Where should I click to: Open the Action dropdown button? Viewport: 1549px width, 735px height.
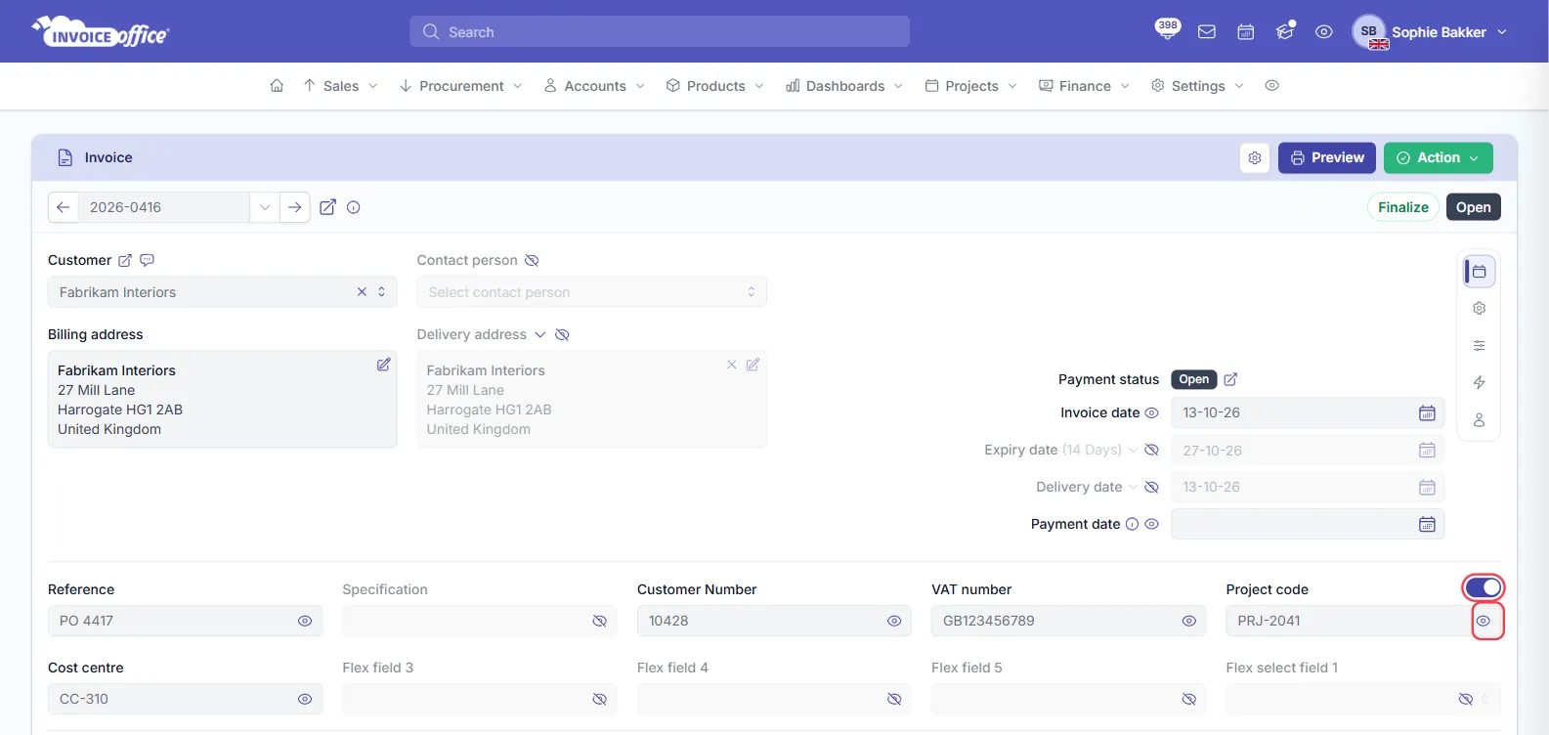[1439, 157]
